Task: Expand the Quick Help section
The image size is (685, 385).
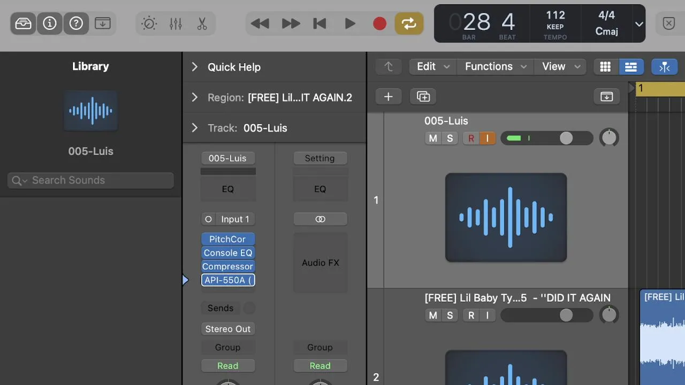Action: click(195, 67)
